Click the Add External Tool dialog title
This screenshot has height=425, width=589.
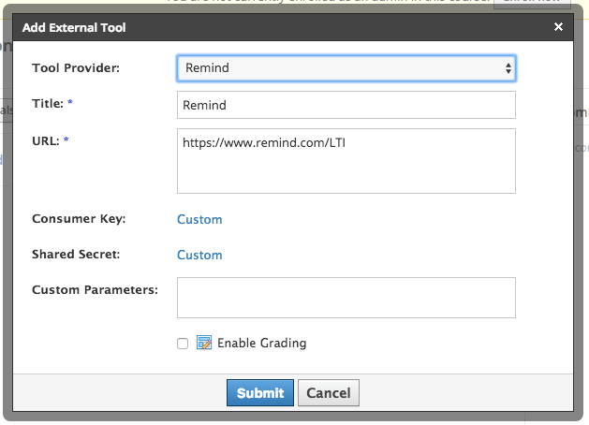(x=74, y=27)
